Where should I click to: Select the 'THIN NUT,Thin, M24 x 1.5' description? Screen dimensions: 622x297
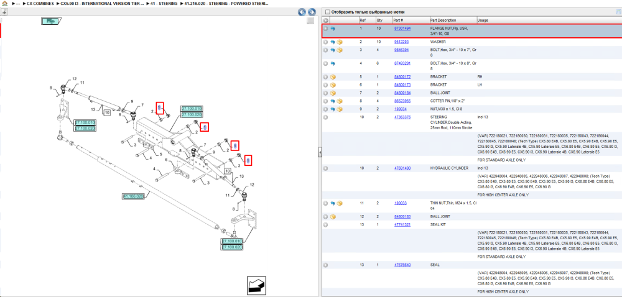453,205
